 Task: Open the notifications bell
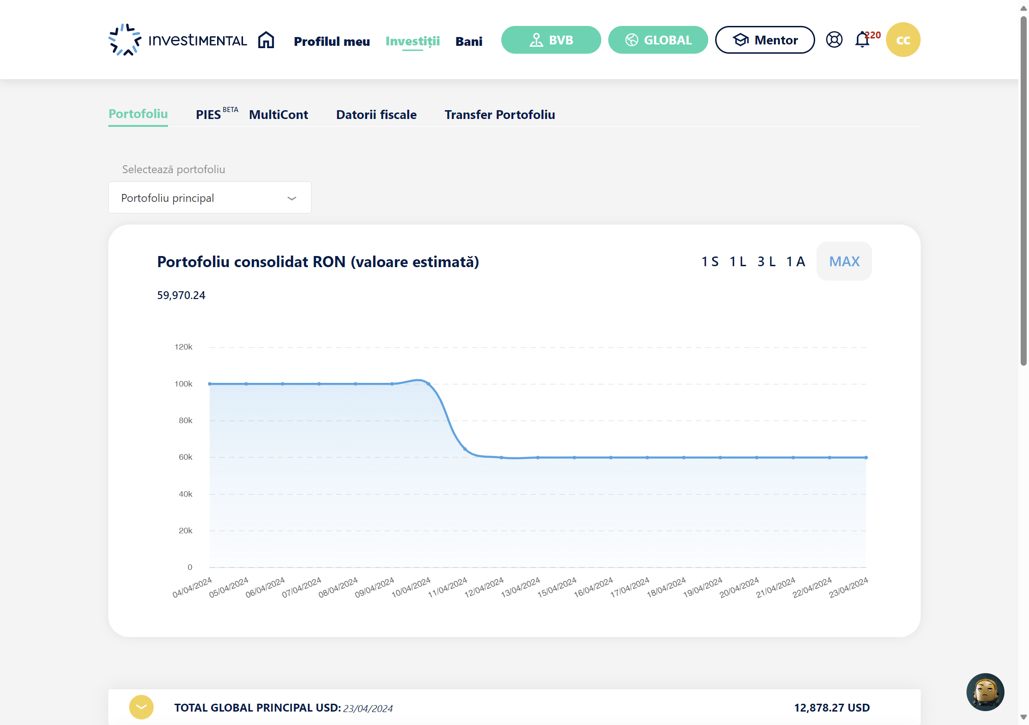pos(862,40)
